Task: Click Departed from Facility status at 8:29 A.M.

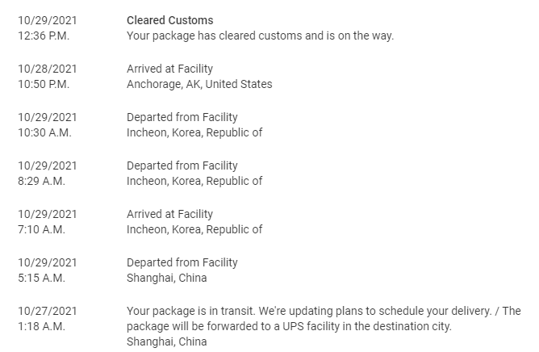Action: point(182,166)
